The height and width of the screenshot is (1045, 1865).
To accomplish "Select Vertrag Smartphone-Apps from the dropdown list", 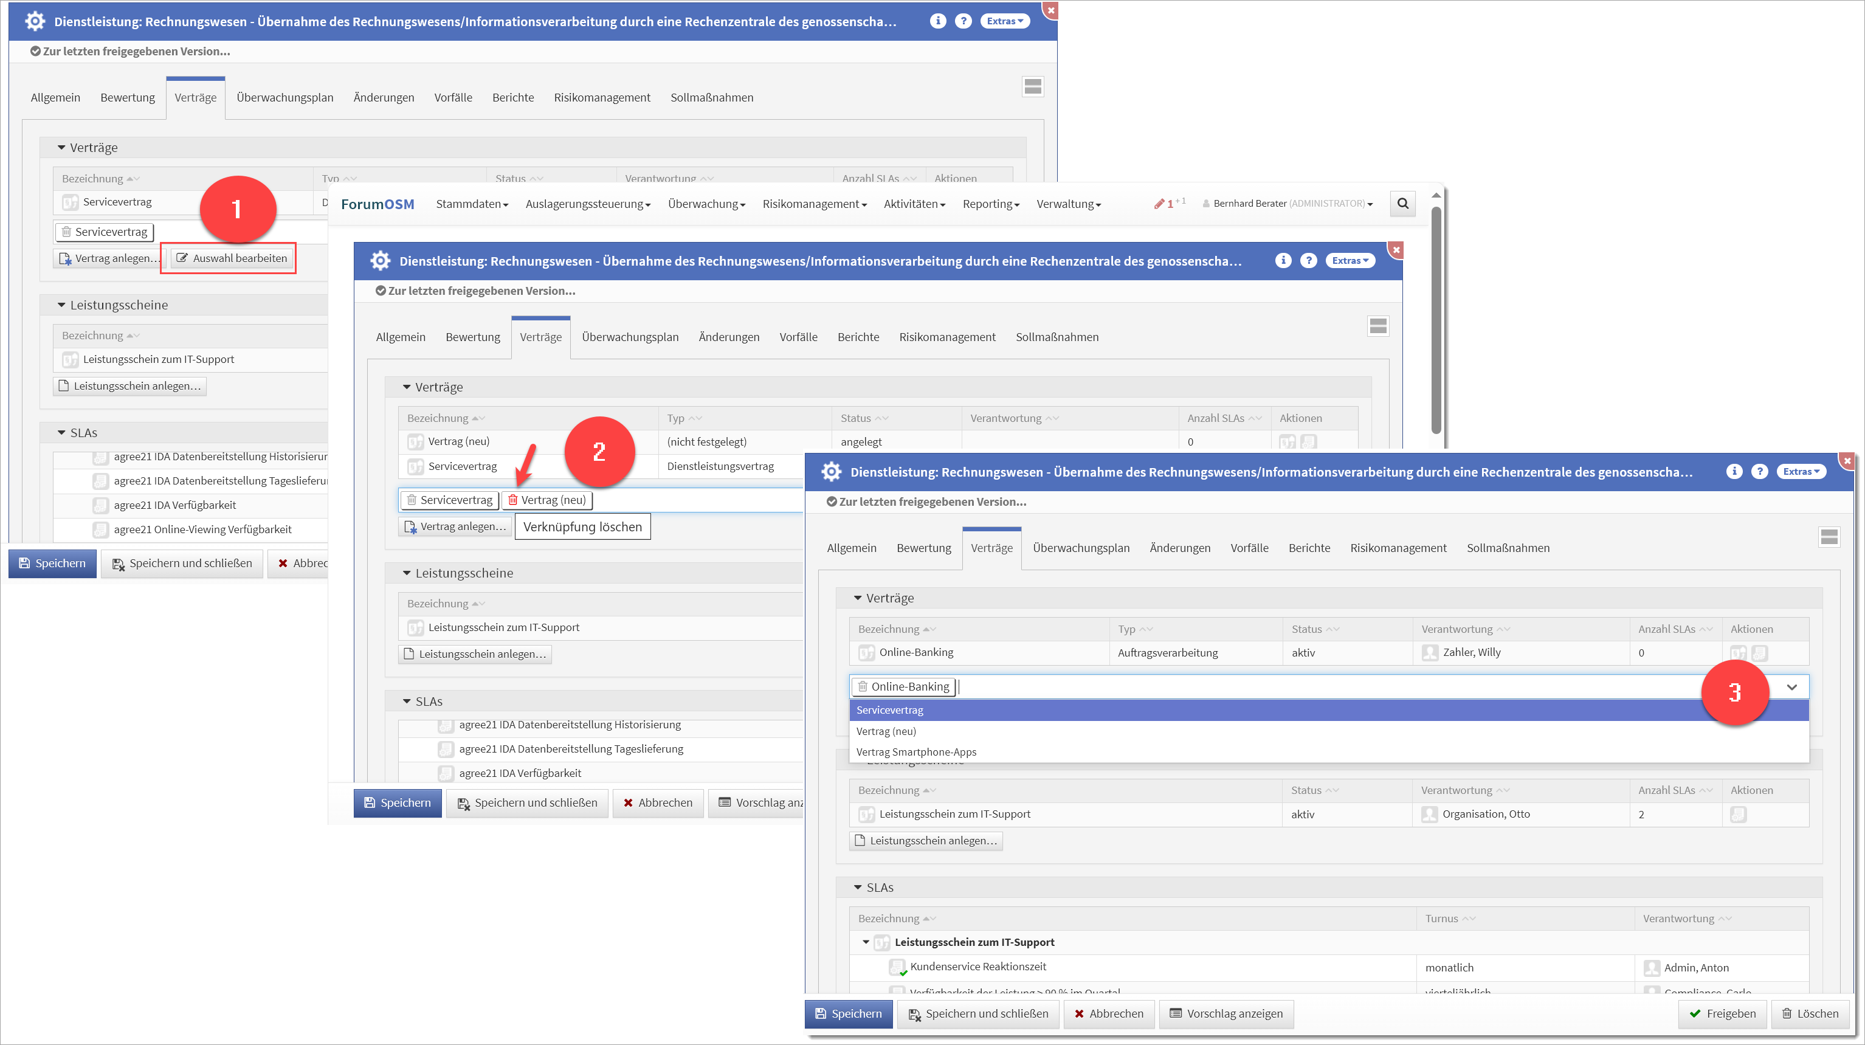I will tap(916, 753).
